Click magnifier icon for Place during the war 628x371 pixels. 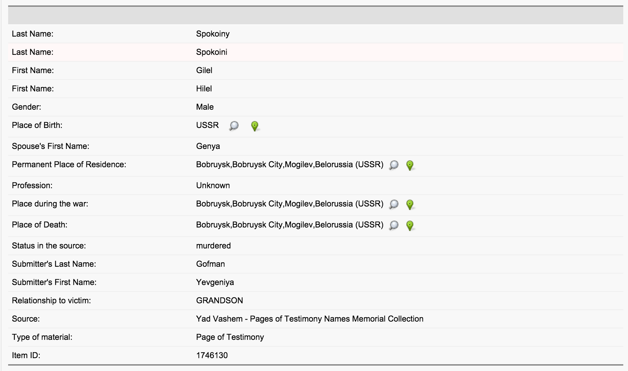[394, 204]
